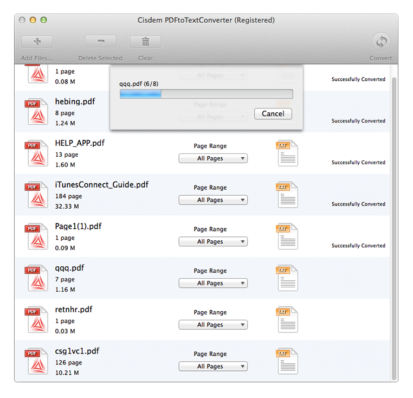Screen dimensions: 413x398
Task: Select the TXT output icon for csg1vc1.pdf
Action: (287, 362)
